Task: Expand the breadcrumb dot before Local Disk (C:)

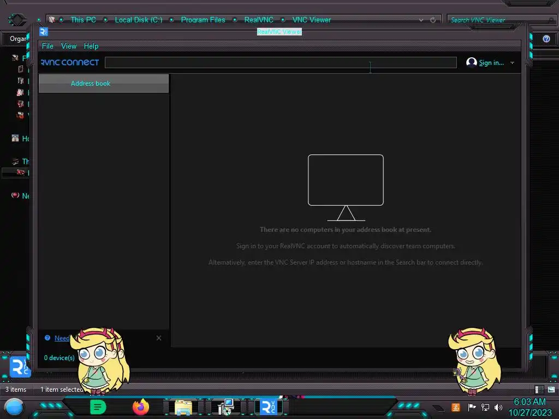Action: 105,20
